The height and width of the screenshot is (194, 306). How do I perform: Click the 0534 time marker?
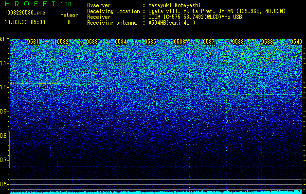tap(121, 42)
